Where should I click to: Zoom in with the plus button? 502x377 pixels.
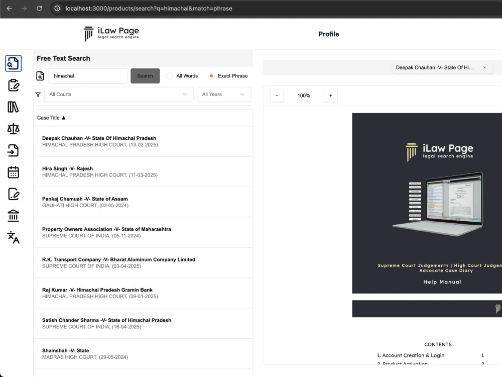(x=331, y=96)
